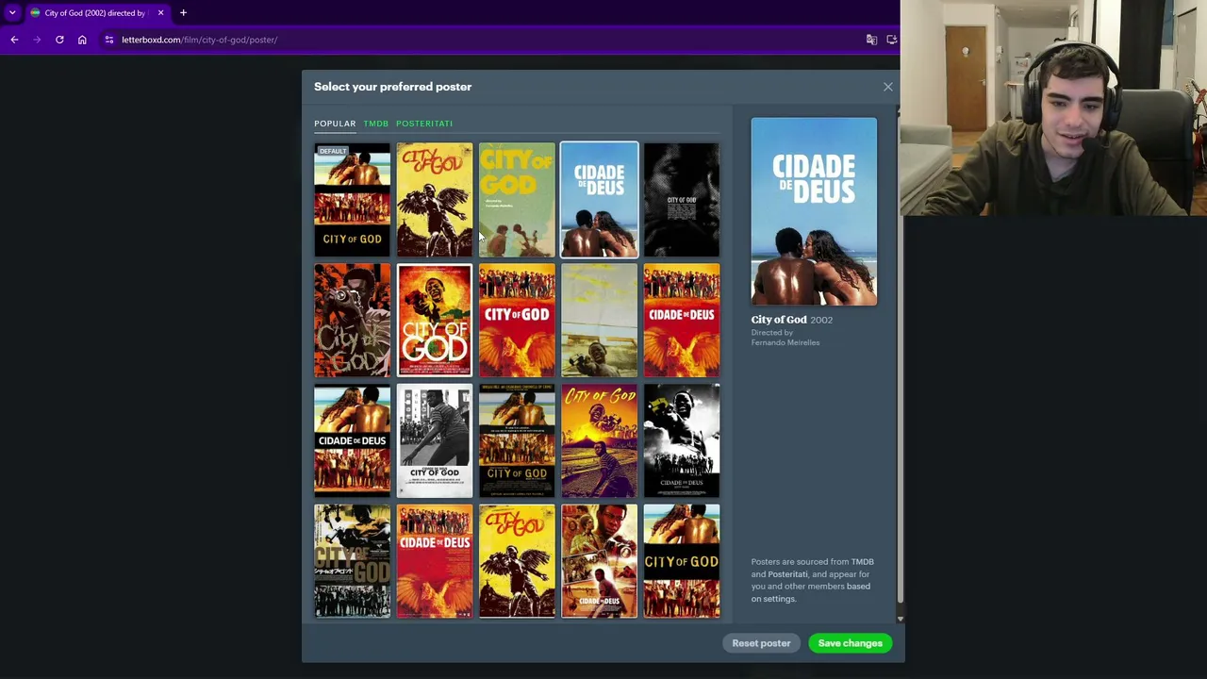
Task: Select the blue Cidade de Deus poster in the grid
Action: coord(599,200)
